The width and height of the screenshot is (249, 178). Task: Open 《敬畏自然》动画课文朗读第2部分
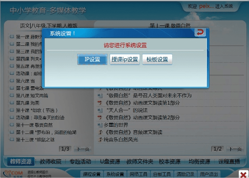click(x=142, y=117)
